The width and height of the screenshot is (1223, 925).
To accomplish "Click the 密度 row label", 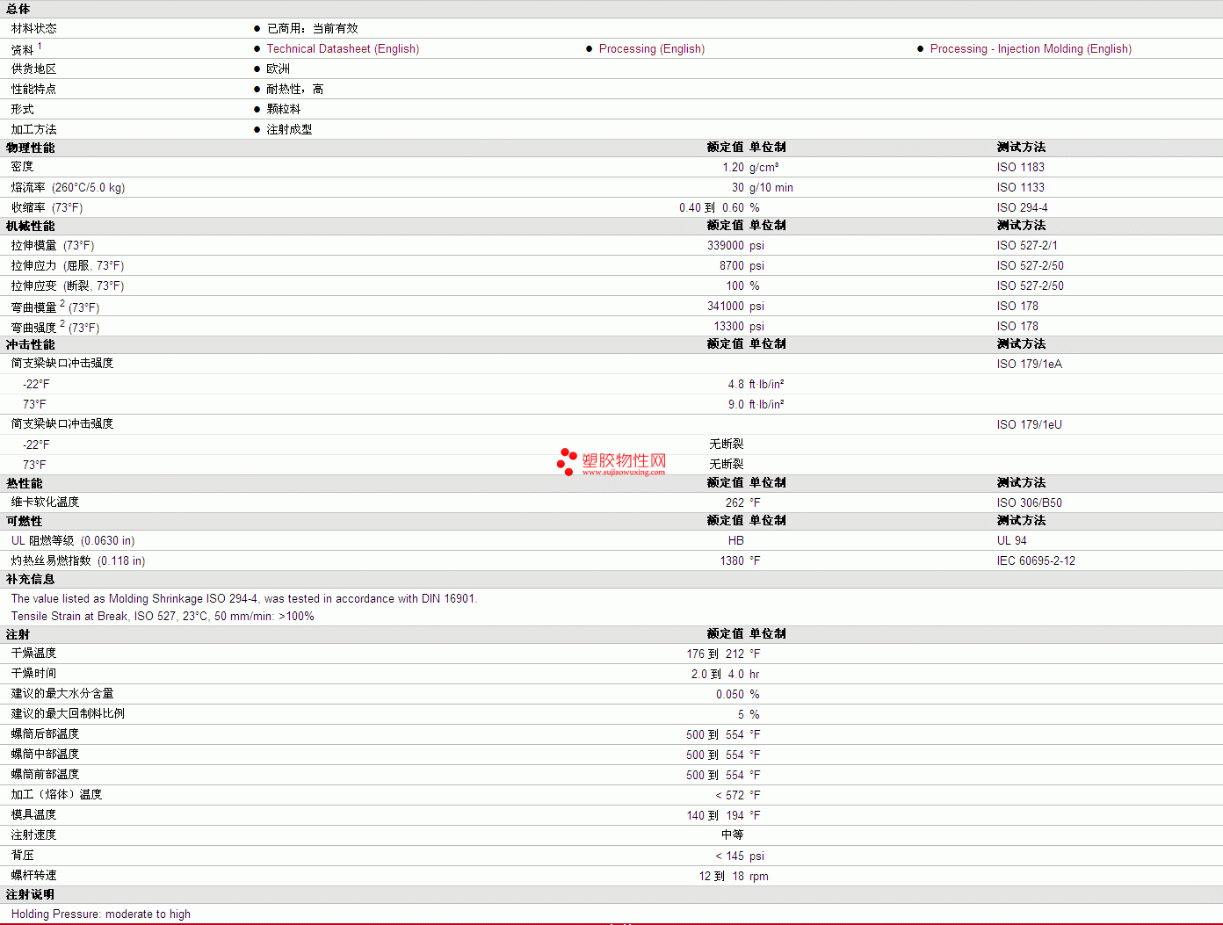I will pos(23,167).
